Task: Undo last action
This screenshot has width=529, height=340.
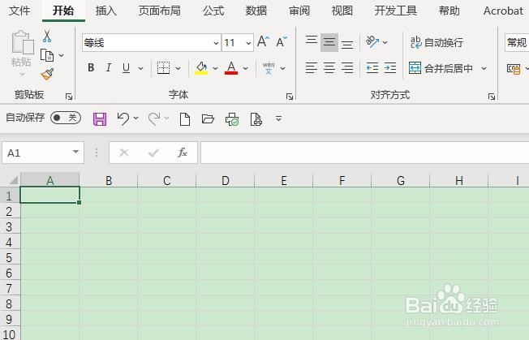Action: click(x=123, y=118)
